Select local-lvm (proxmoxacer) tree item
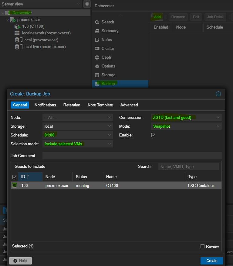This screenshot has width=233, height=266. pos(45,47)
